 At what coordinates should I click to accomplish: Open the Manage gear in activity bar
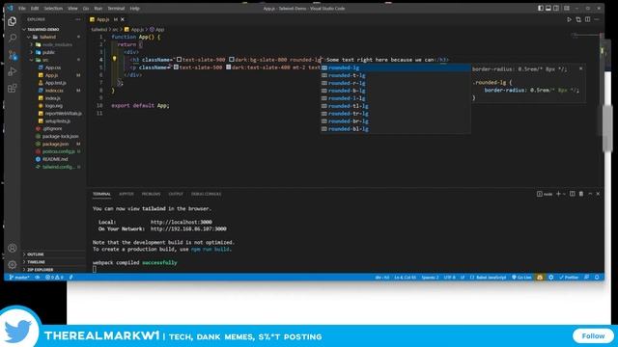pos(13,264)
